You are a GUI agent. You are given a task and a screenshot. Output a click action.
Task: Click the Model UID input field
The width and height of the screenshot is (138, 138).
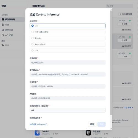68,86
